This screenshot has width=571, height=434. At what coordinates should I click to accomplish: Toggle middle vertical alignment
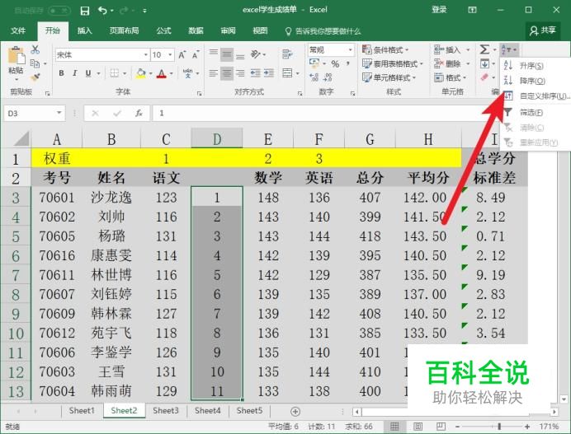[x=227, y=55]
